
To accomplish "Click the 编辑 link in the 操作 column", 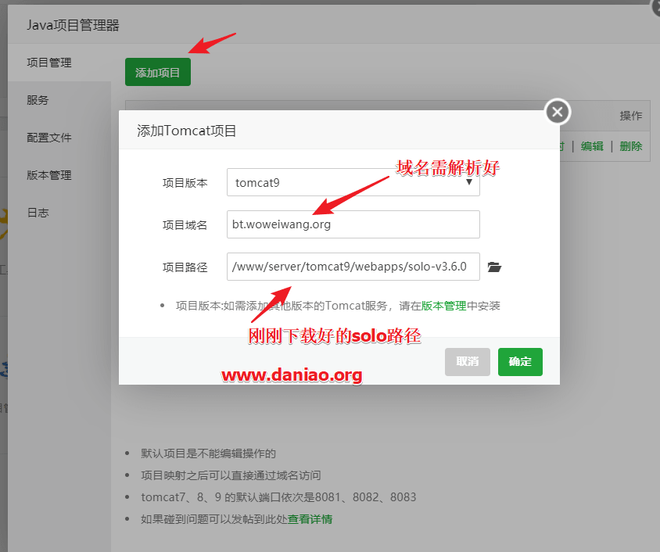I will [x=594, y=146].
